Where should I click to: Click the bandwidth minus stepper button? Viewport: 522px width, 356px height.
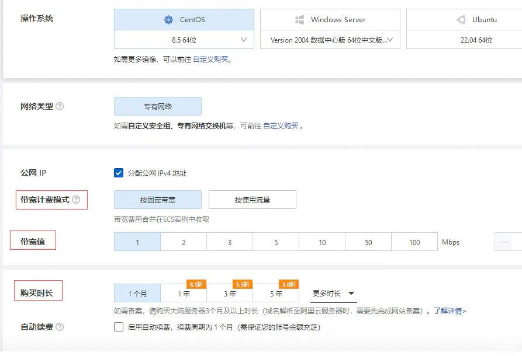coord(504,242)
